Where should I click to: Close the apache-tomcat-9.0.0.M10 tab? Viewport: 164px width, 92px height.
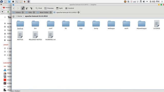click(78, 13)
